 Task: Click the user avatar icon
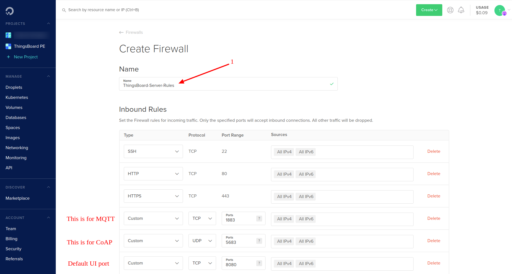click(x=500, y=10)
